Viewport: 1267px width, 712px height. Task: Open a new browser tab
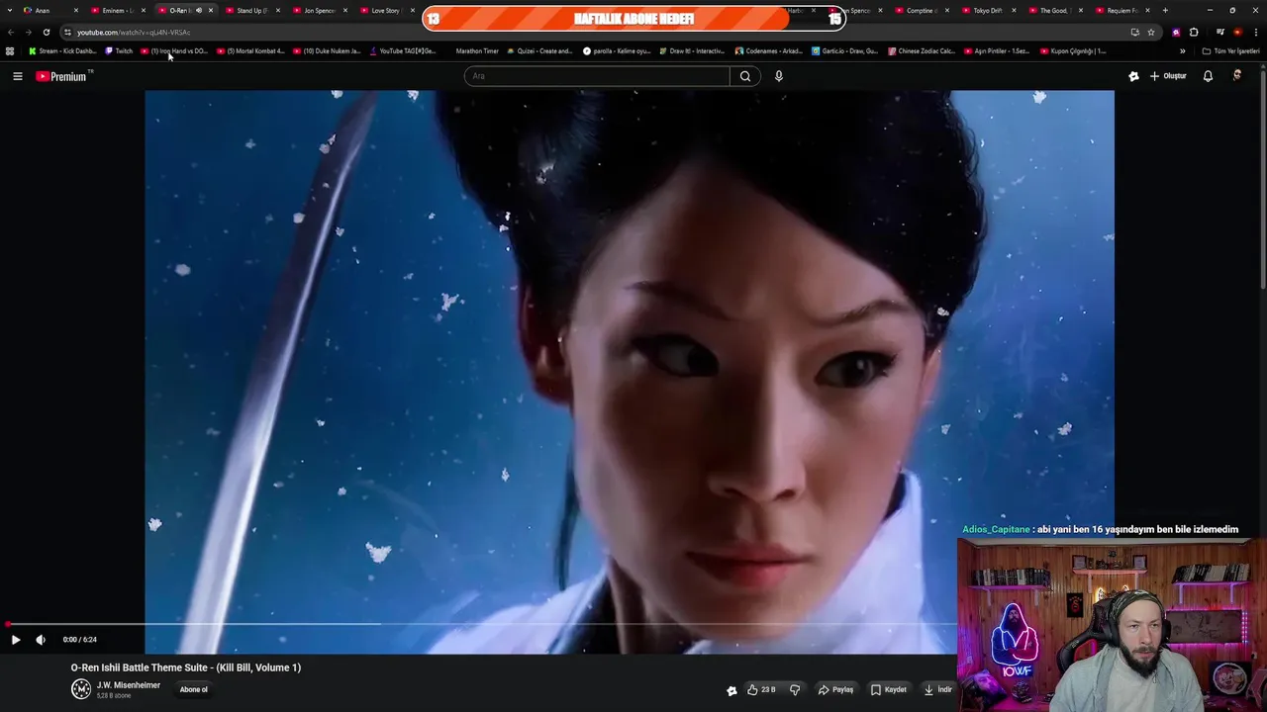[1165, 10]
